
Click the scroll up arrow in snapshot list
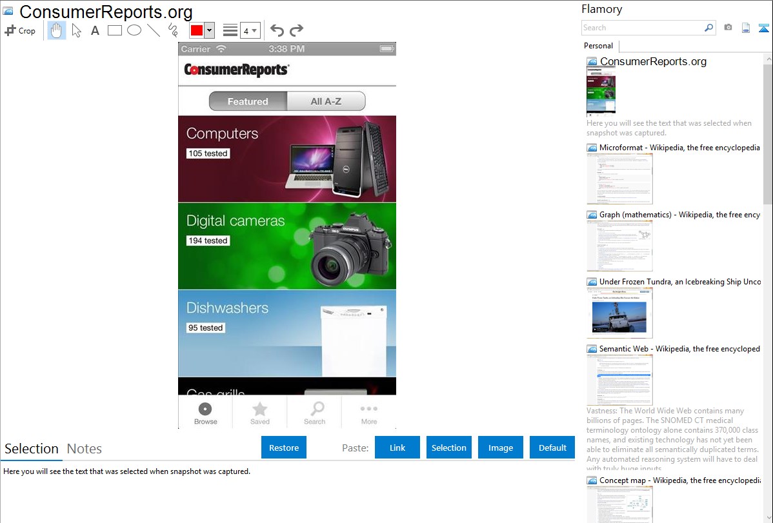coord(768,59)
